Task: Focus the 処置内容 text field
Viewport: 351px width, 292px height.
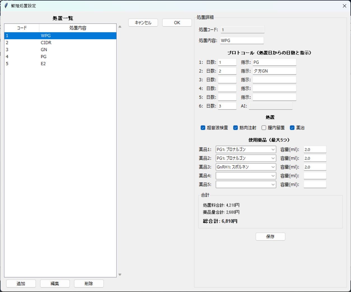Action: [242, 41]
